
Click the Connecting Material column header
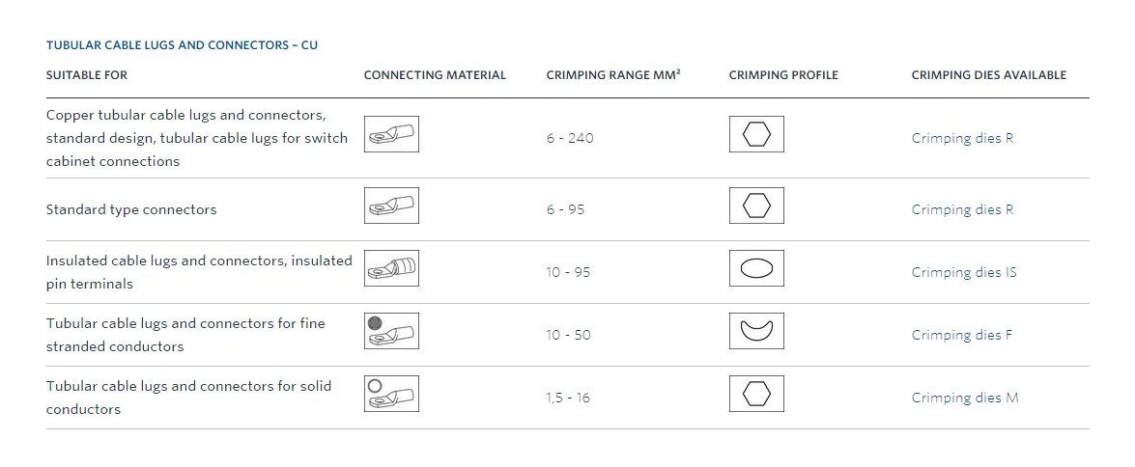pos(435,75)
